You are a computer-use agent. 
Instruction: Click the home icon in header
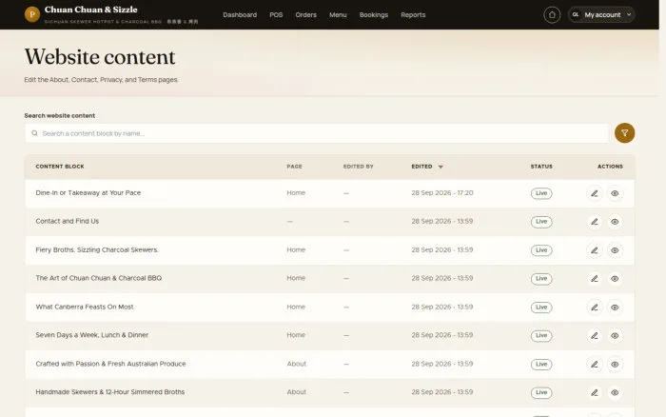[552, 15]
